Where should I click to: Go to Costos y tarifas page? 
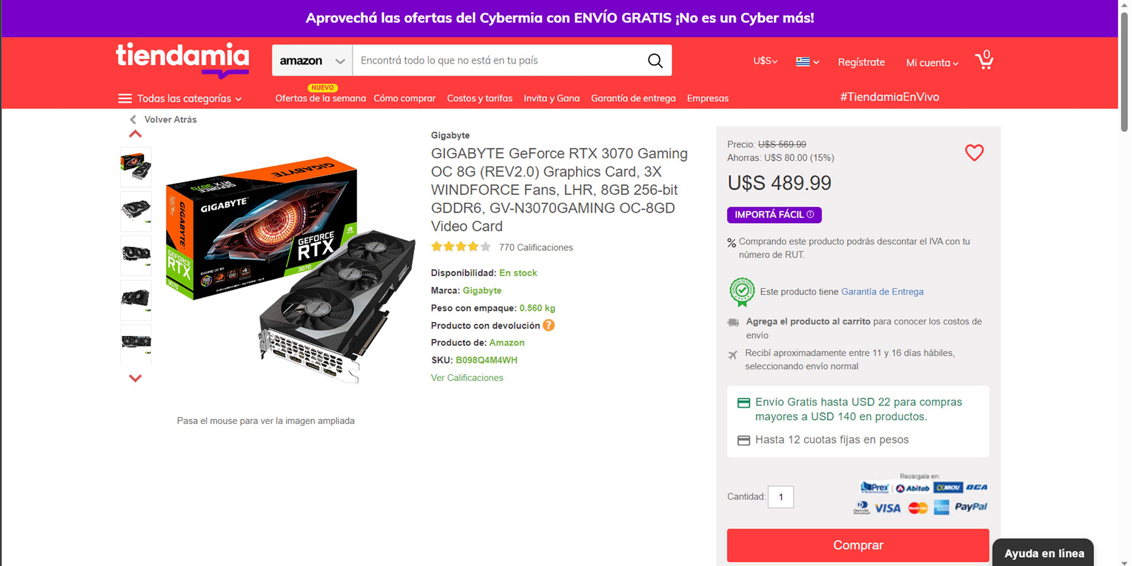click(479, 98)
